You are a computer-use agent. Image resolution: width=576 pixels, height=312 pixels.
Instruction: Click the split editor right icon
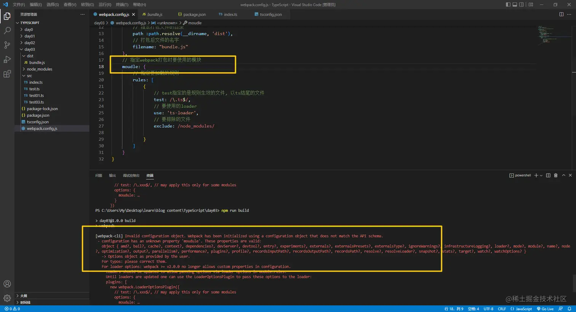[x=561, y=14]
